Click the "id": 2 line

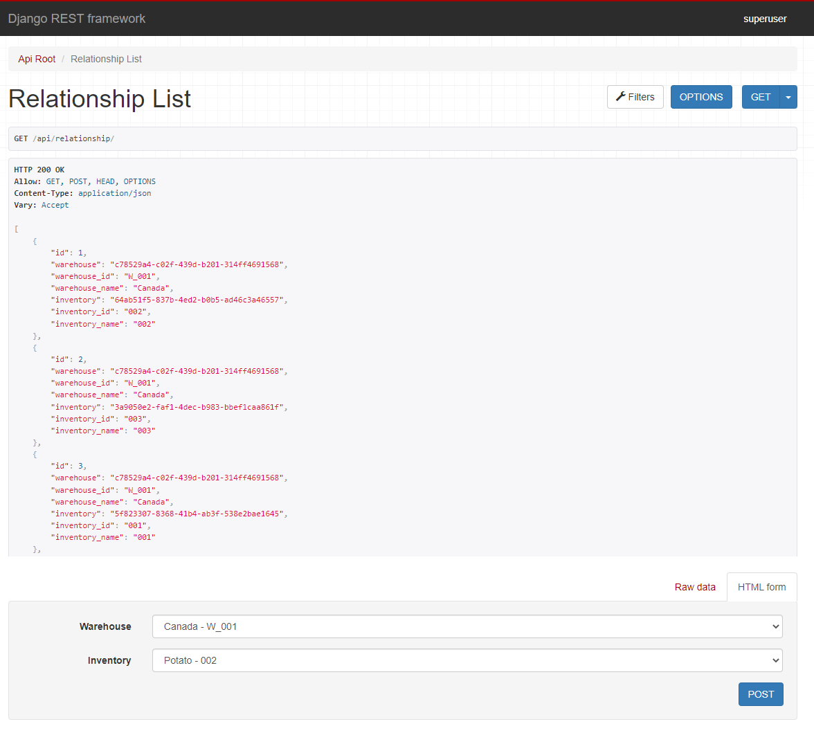point(69,359)
